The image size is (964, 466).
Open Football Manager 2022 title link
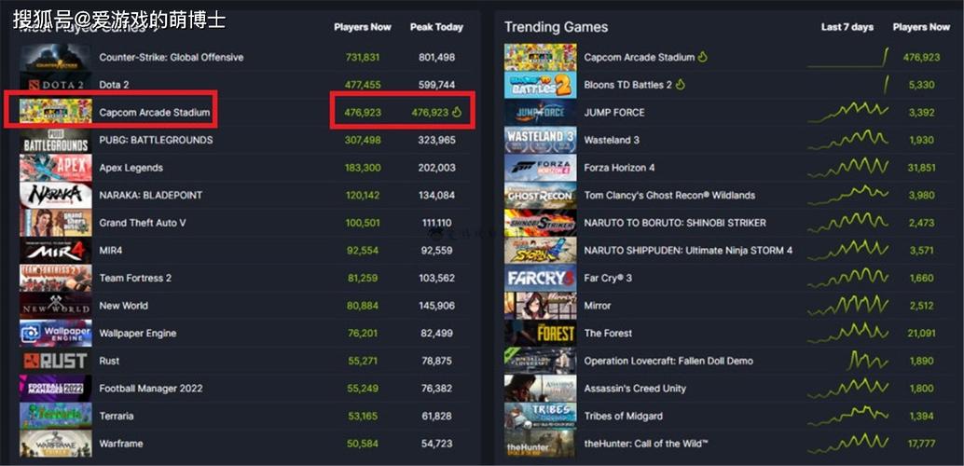pyautogui.click(x=151, y=389)
